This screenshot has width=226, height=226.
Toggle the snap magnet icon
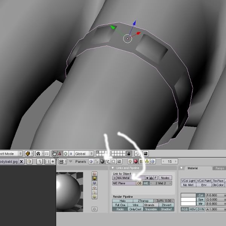(137, 154)
